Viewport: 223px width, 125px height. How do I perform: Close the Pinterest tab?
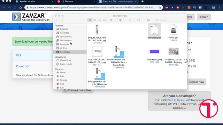[94, 1]
